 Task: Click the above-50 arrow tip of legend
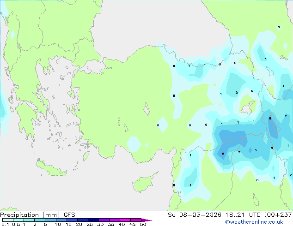click(146, 220)
